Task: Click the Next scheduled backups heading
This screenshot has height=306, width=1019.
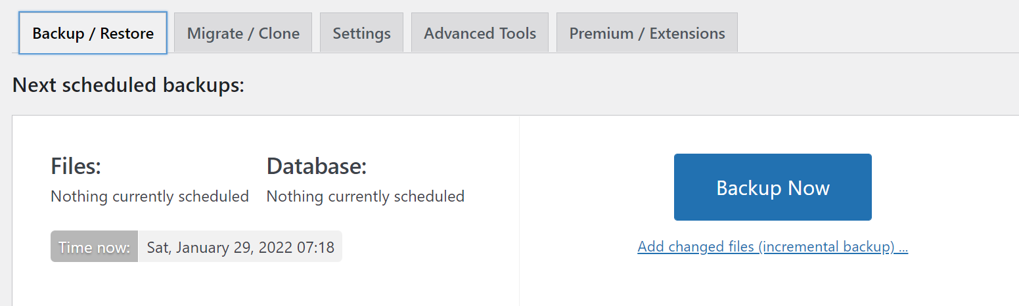Action: pyautogui.click(x=128, y=85)
